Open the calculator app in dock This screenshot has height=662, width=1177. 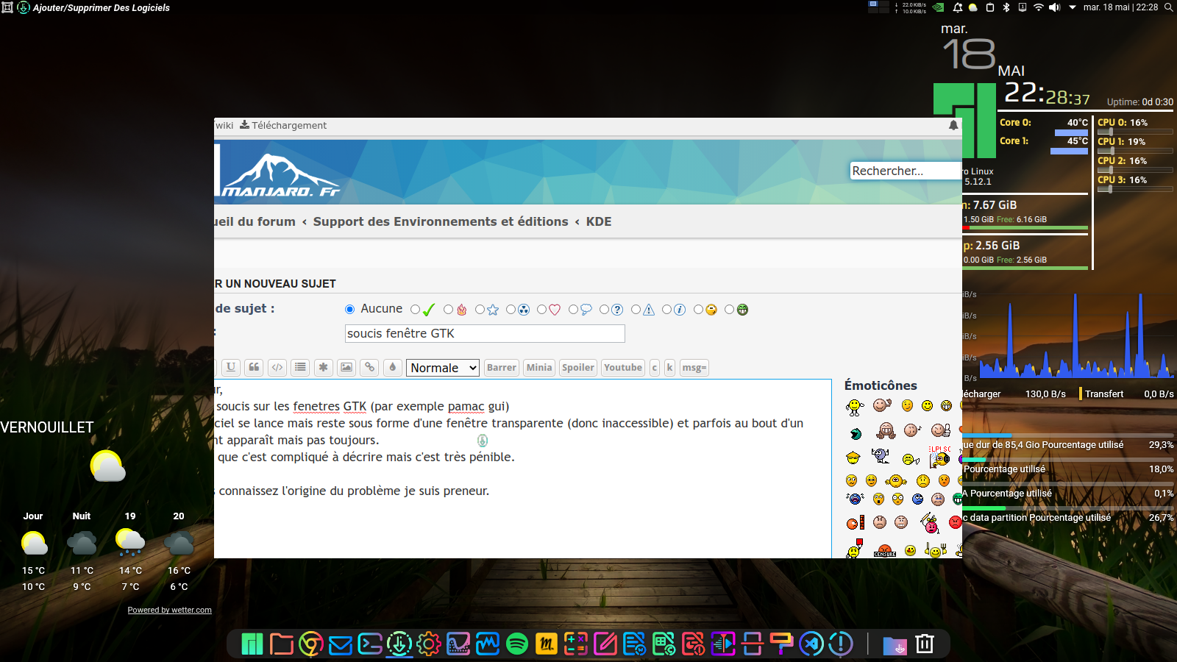(576, 644)
